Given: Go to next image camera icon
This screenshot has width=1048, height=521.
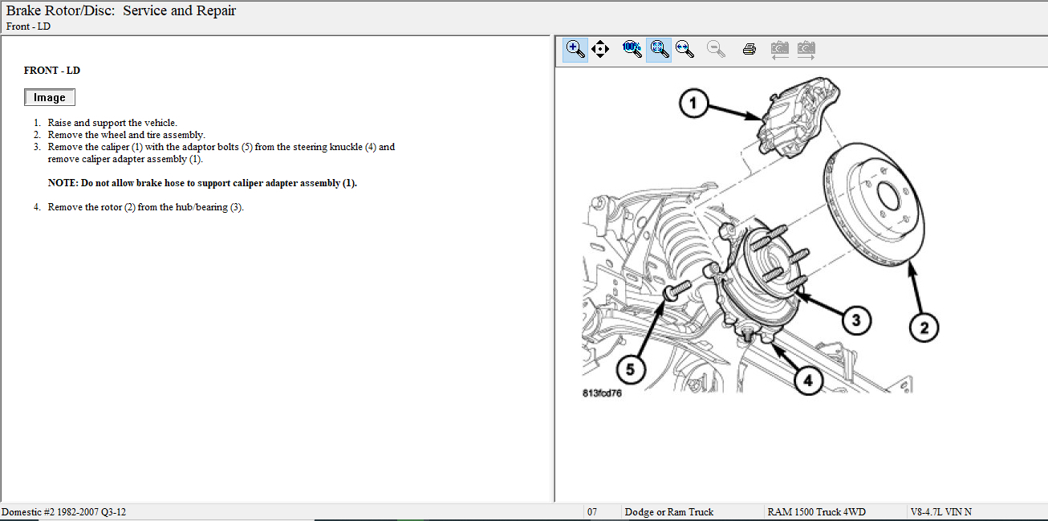Looking at the screenshot, I should point(806,50).
